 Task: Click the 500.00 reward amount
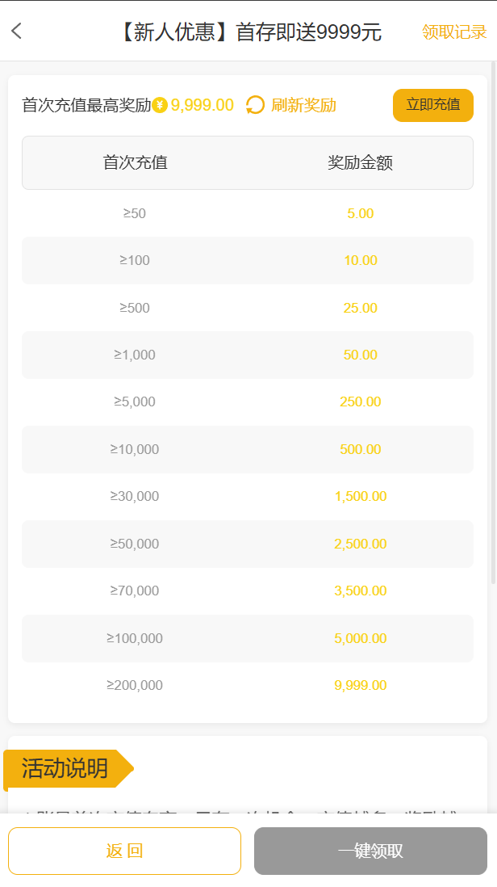360,449
